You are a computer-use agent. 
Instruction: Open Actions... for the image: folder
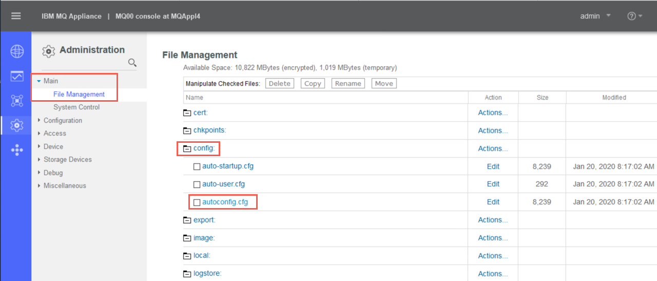493,238
